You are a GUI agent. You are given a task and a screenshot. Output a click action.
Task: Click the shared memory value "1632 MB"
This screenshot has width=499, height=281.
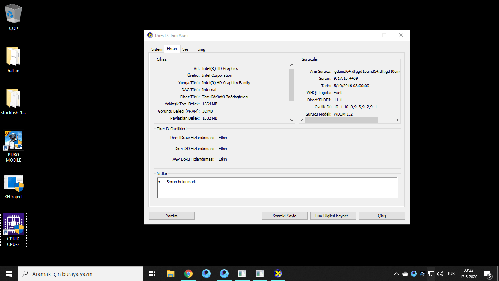point(210,118)
